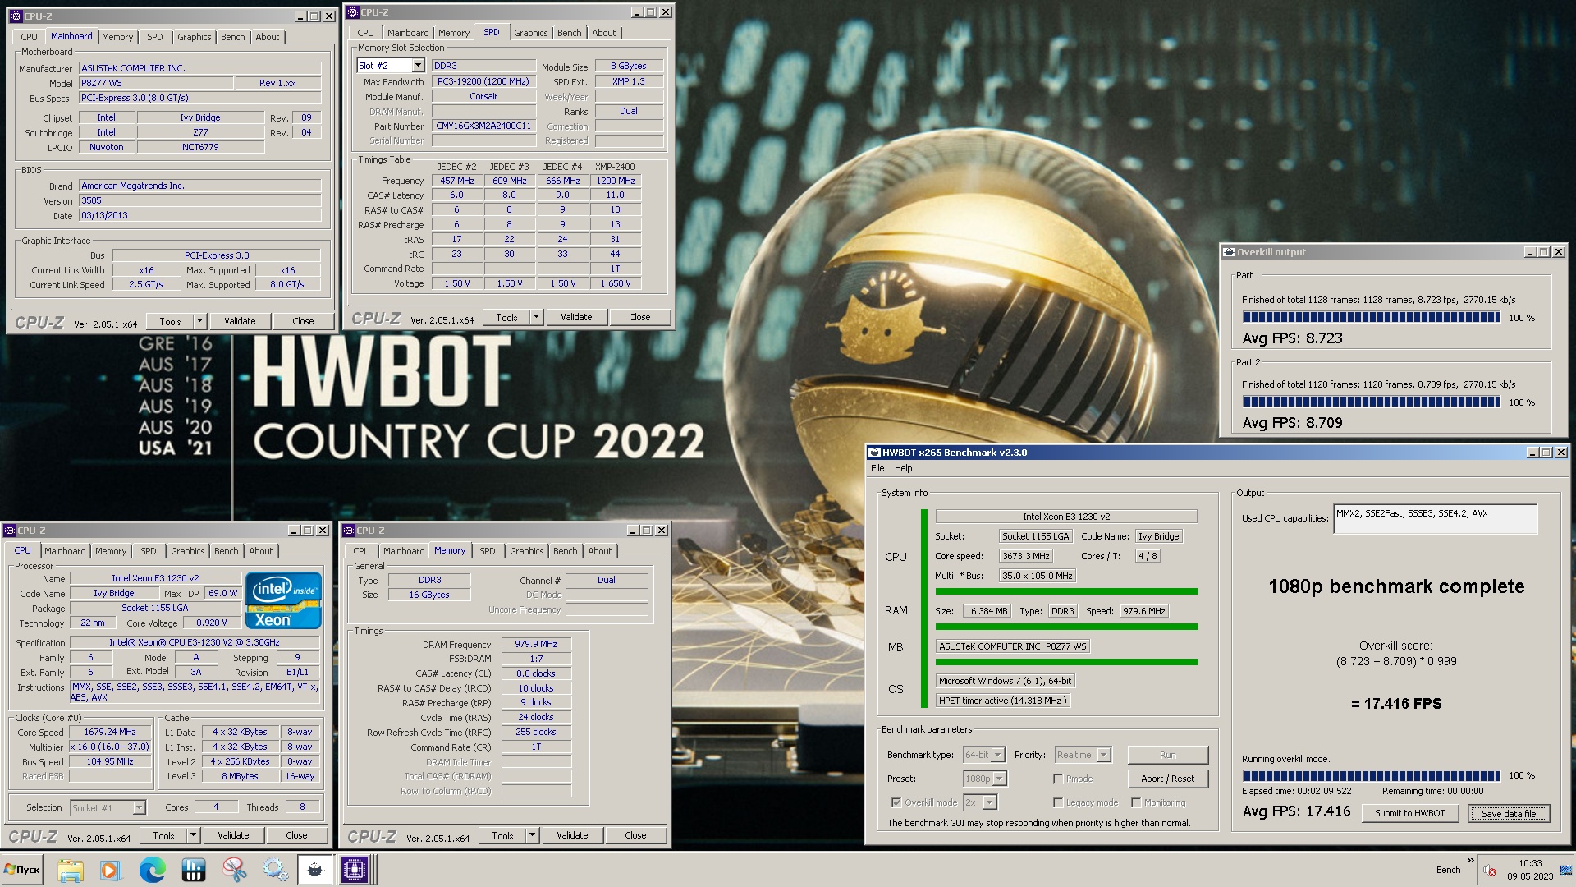1576x887 pixels.
Task: Switch to HWBOT x265 benchmark taskbar icon
Action: point(315,870)
